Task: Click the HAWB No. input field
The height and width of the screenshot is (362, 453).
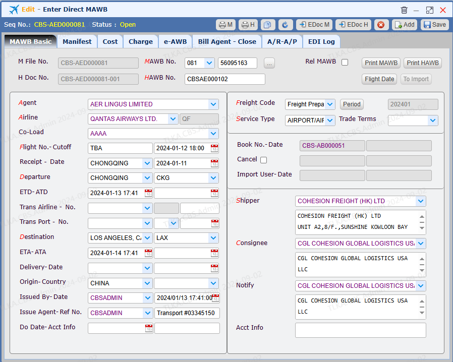Action: click(x=225, y=79)
